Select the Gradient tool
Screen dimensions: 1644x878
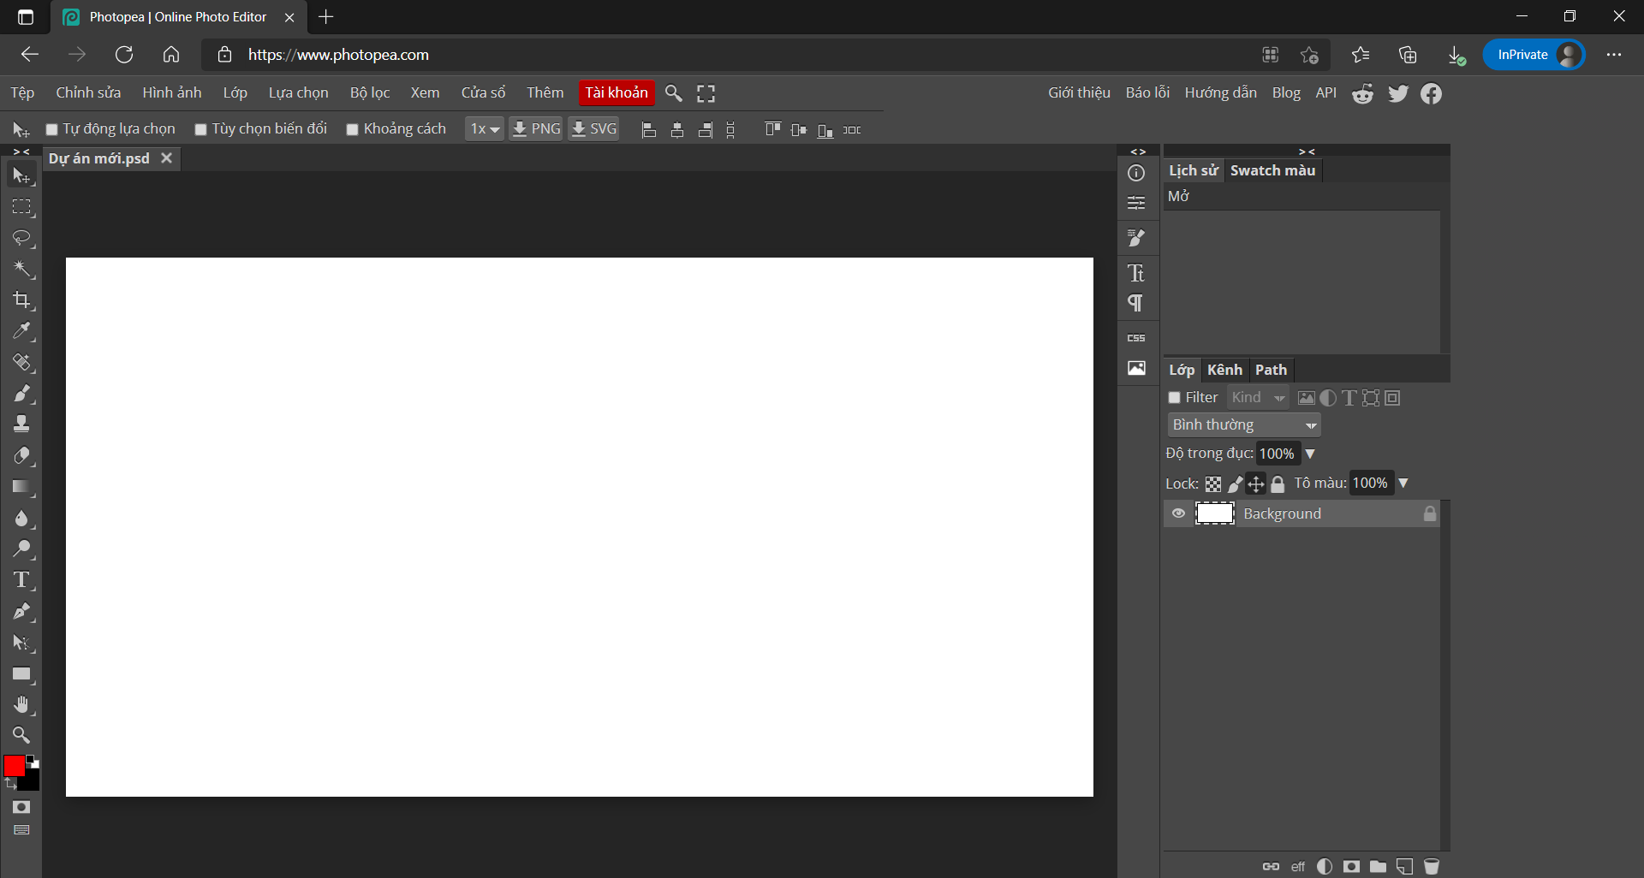21,487
